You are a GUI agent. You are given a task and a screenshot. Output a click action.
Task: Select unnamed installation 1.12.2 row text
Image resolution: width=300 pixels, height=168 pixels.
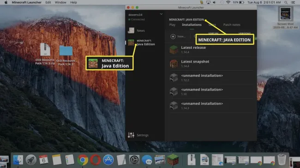click(x=202, y=77)
